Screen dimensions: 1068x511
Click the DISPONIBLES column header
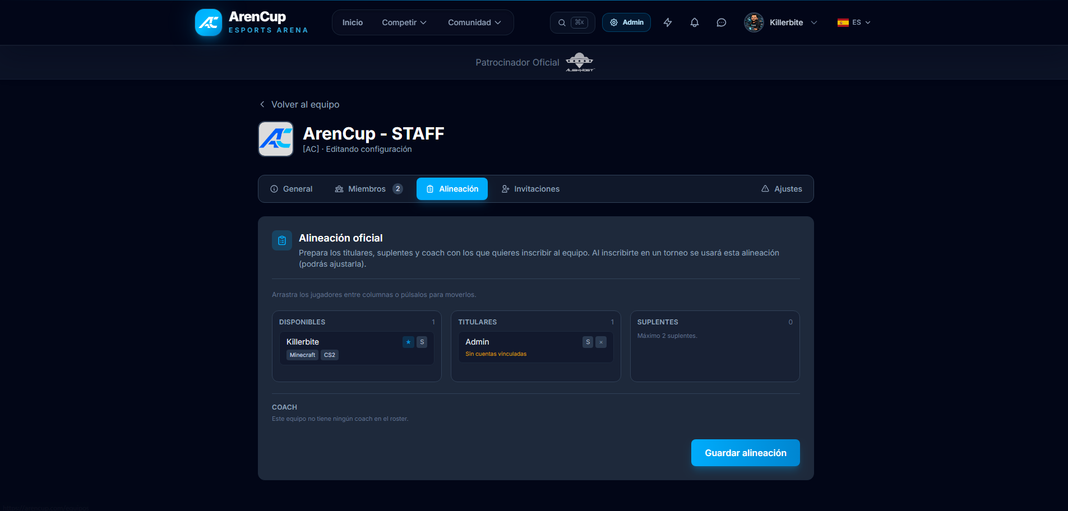click(x=302, y=322)
